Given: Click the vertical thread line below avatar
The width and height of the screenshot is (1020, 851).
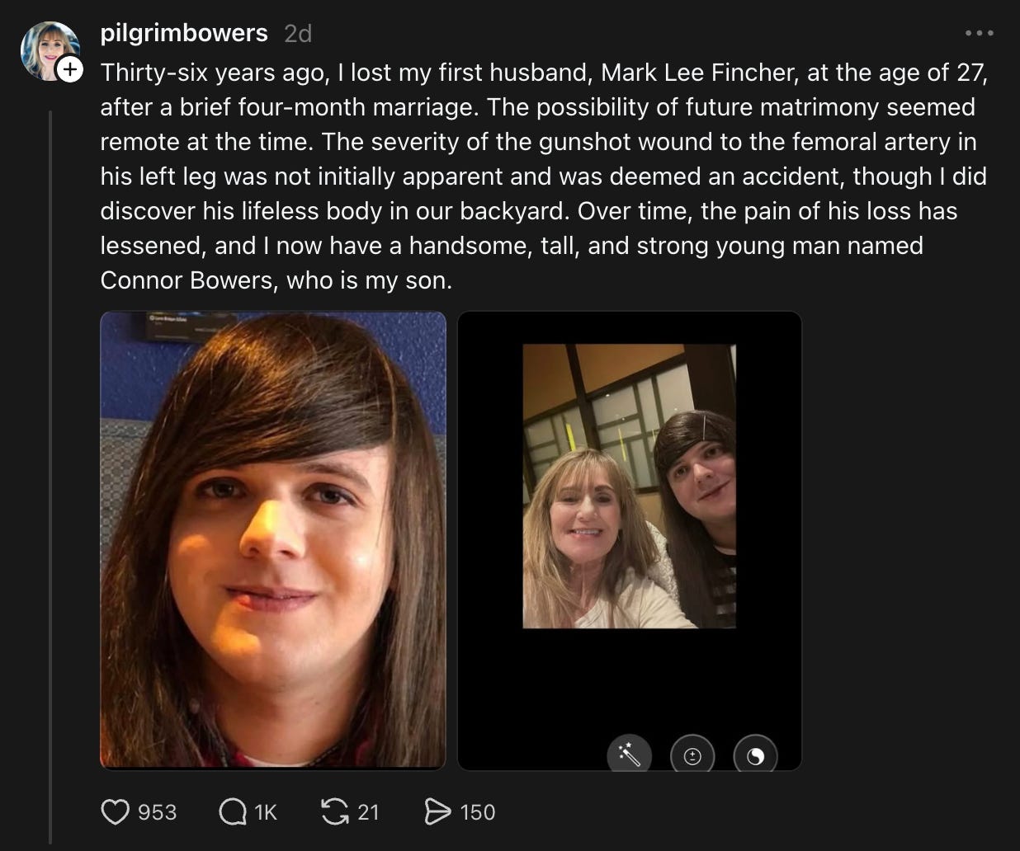Looking at the screenshot, I should (50, 477).
